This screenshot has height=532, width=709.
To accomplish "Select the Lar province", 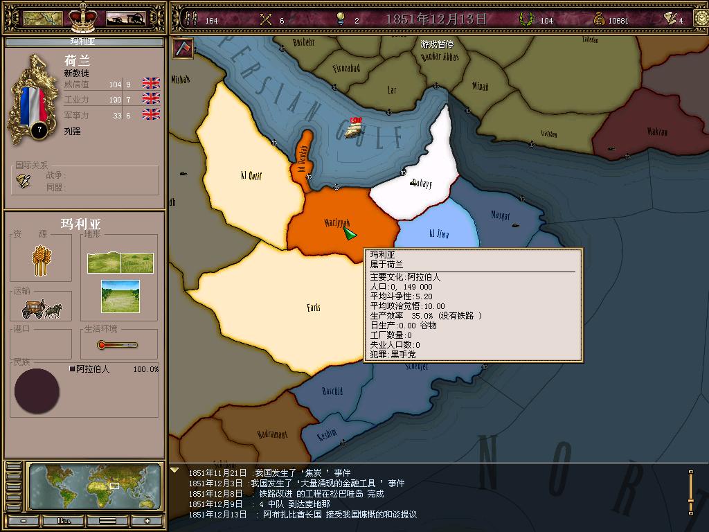I will 392,90.
